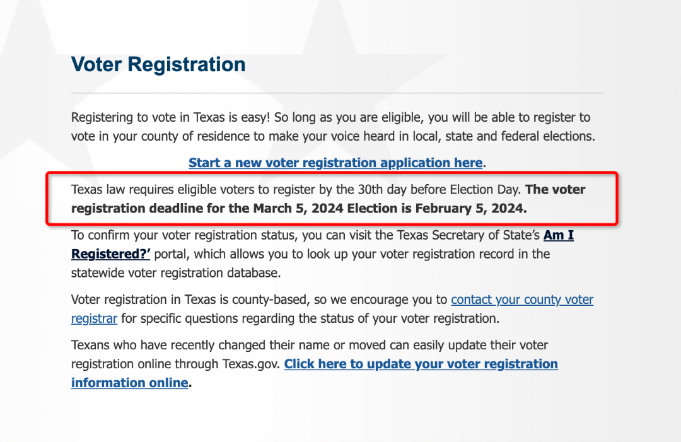Click the update voter registration information online link
Viewport: 681px width, 442px height.
tap(421, 364)
